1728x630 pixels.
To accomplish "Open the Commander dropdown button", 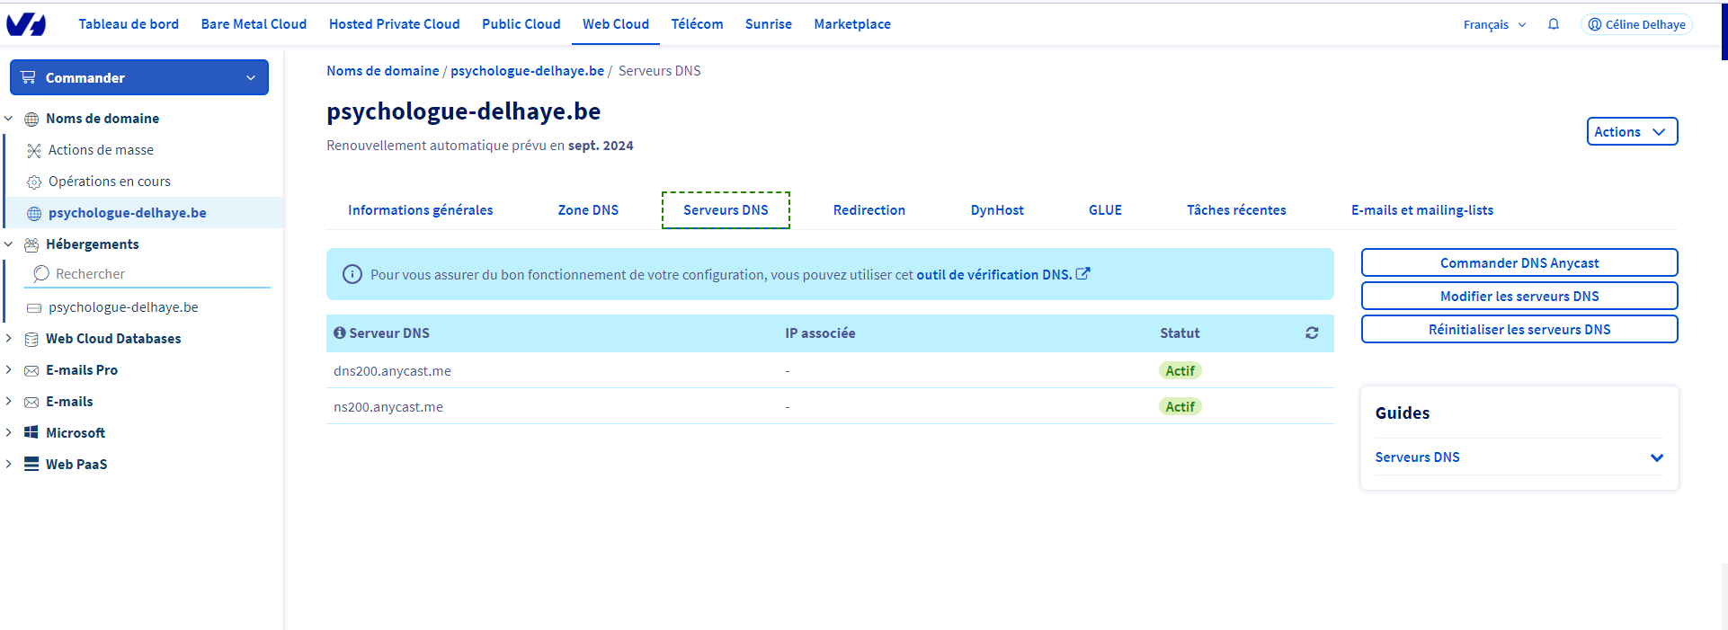I will (x=139, y=77).
